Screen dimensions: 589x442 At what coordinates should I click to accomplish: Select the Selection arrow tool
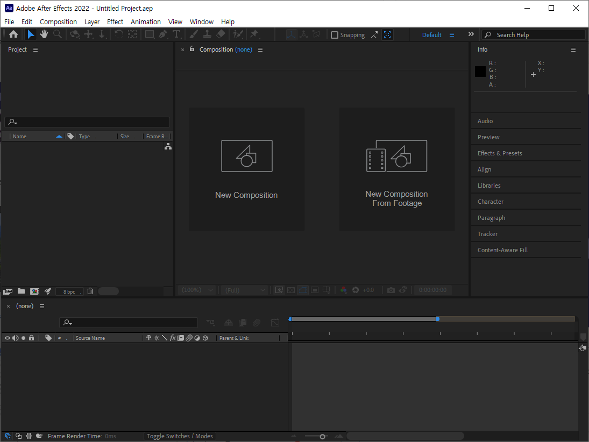coord(31,34)
